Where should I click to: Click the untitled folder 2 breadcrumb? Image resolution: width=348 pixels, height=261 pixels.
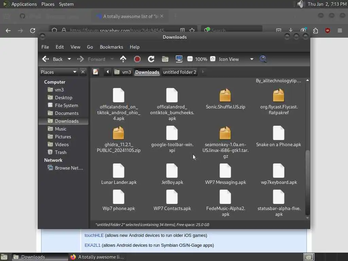coord(179,72)
